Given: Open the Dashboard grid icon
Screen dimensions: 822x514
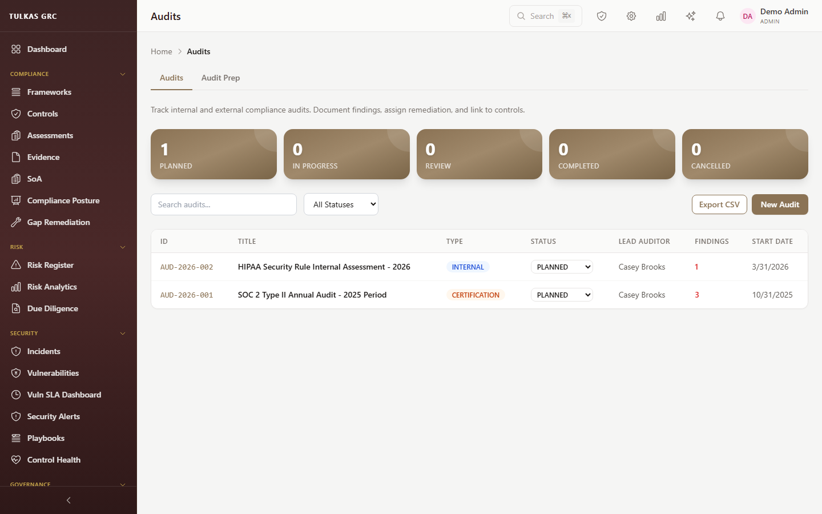Looking at the screenshot, I should [16, 49].
